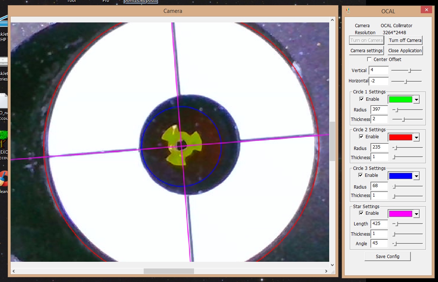Open Circle 1 green color dropdown

pos(416,100)
